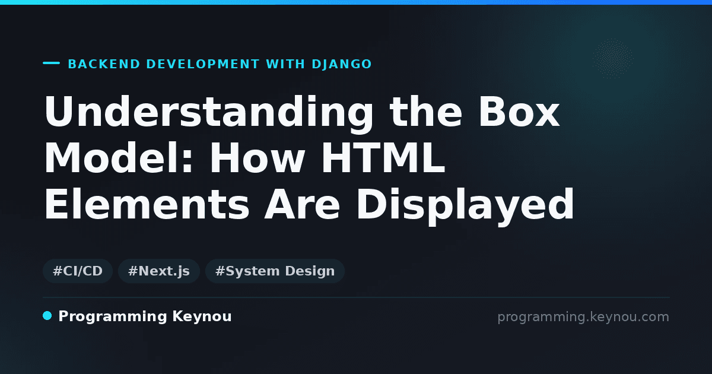The width and height of the screenshot is (712, 374).
Task: Click the Understanding the Box Model headline
Action: coord(309,159)
